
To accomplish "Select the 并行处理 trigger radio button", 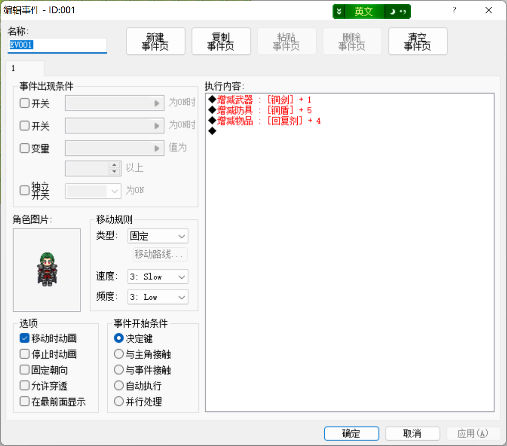I will click(118, 401).
